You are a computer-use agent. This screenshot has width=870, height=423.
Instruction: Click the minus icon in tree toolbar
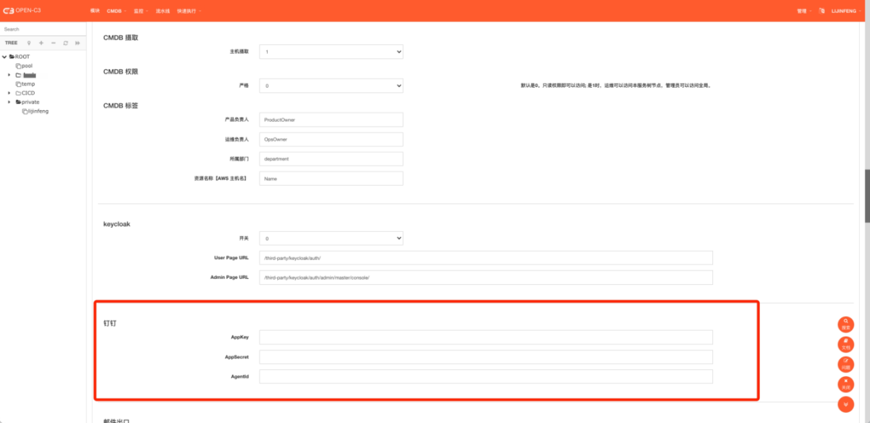click(x=53, y=43)
